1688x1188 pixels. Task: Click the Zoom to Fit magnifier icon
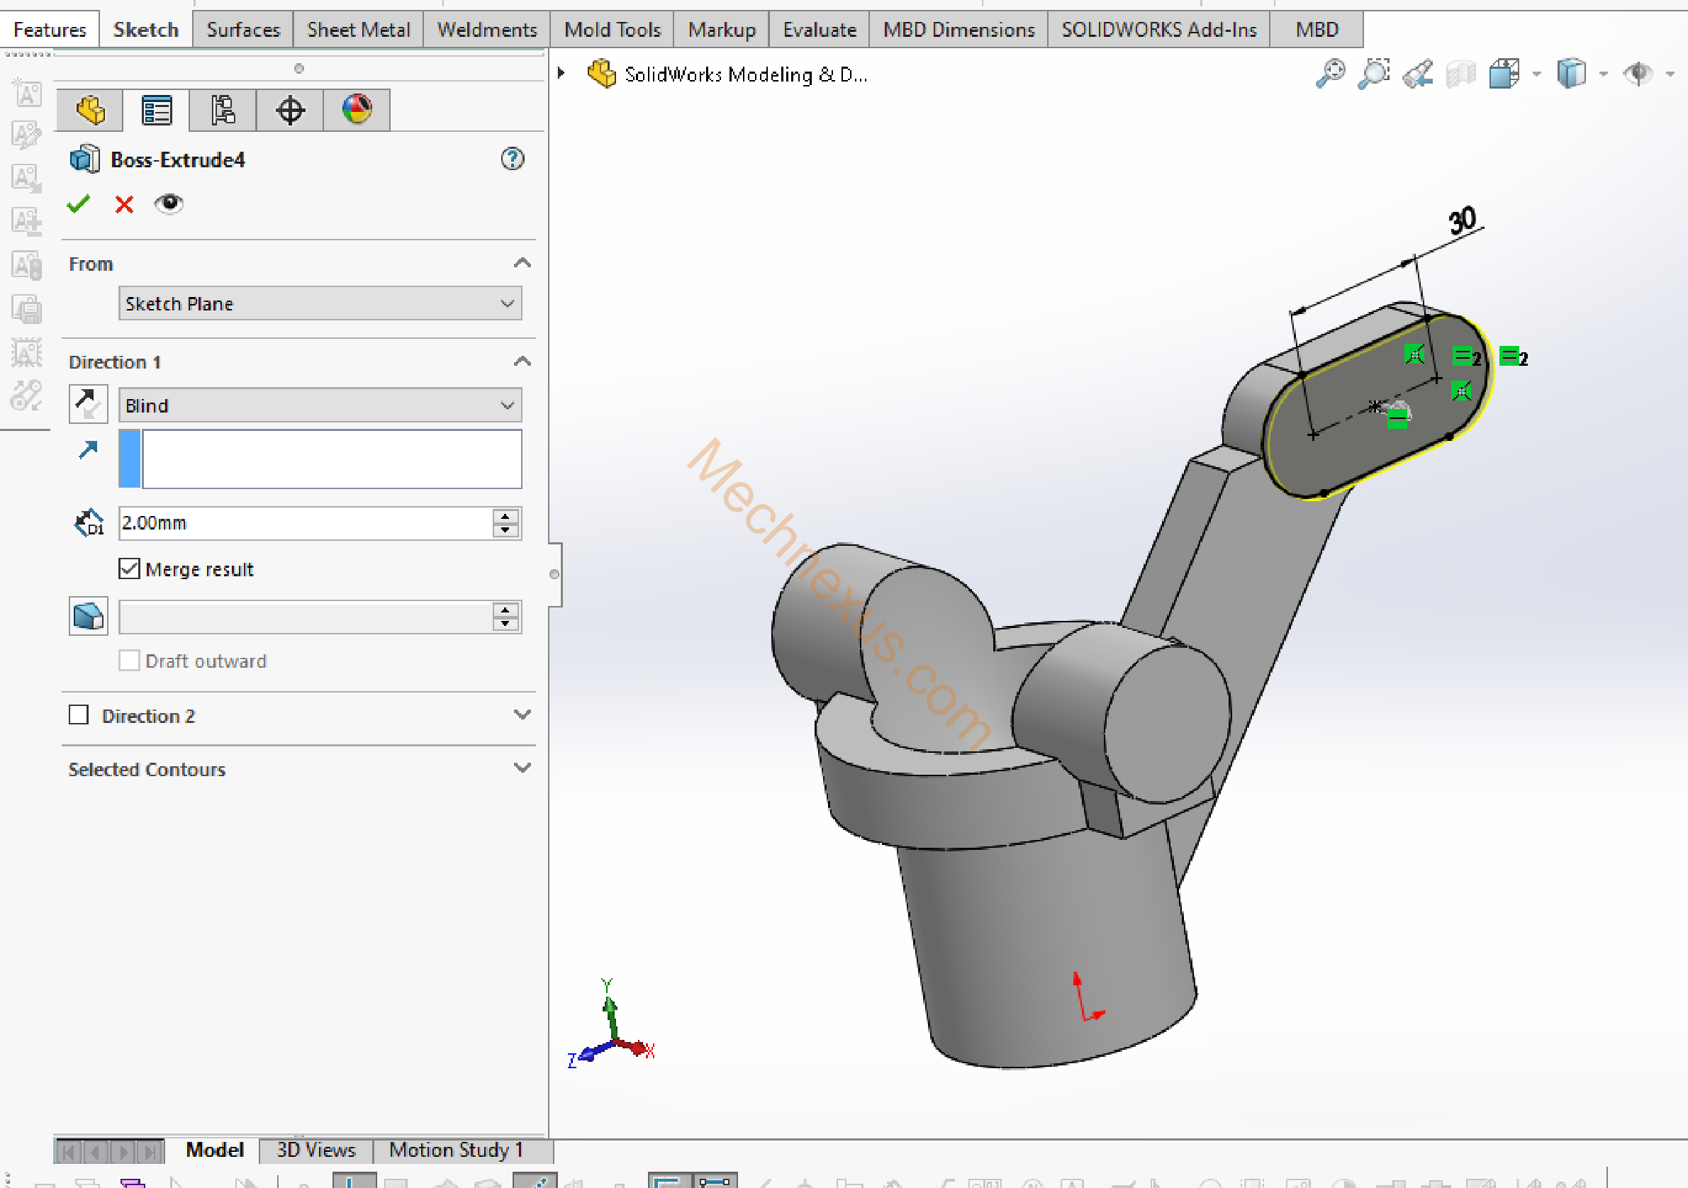[1330, 74]
